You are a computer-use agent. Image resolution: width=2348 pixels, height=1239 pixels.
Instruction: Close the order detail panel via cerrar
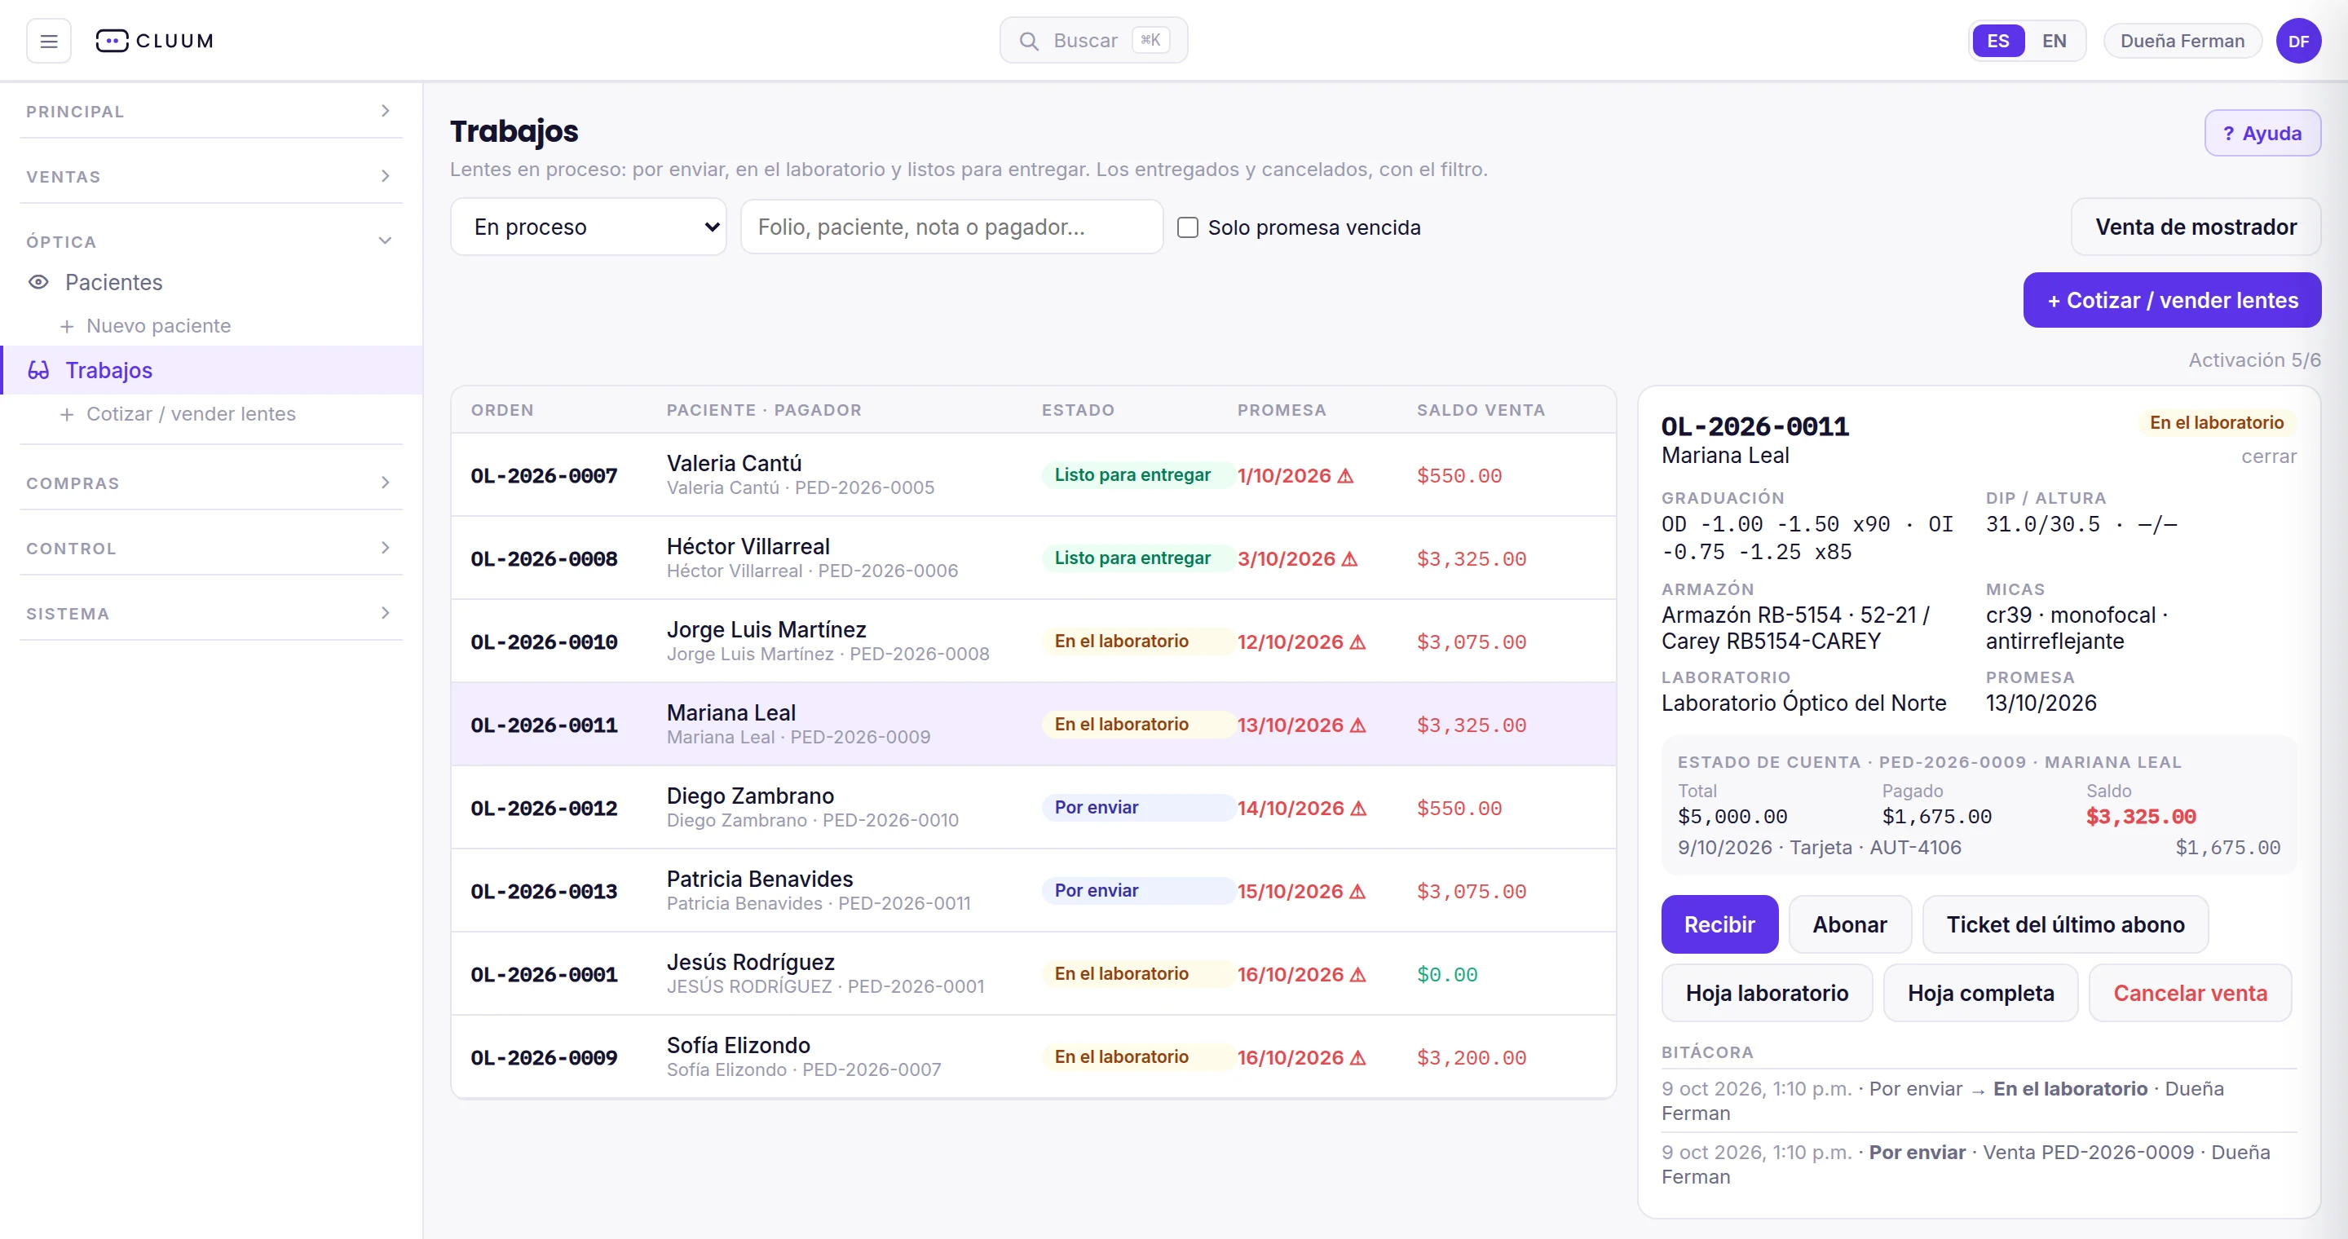tap(2268, 456)
